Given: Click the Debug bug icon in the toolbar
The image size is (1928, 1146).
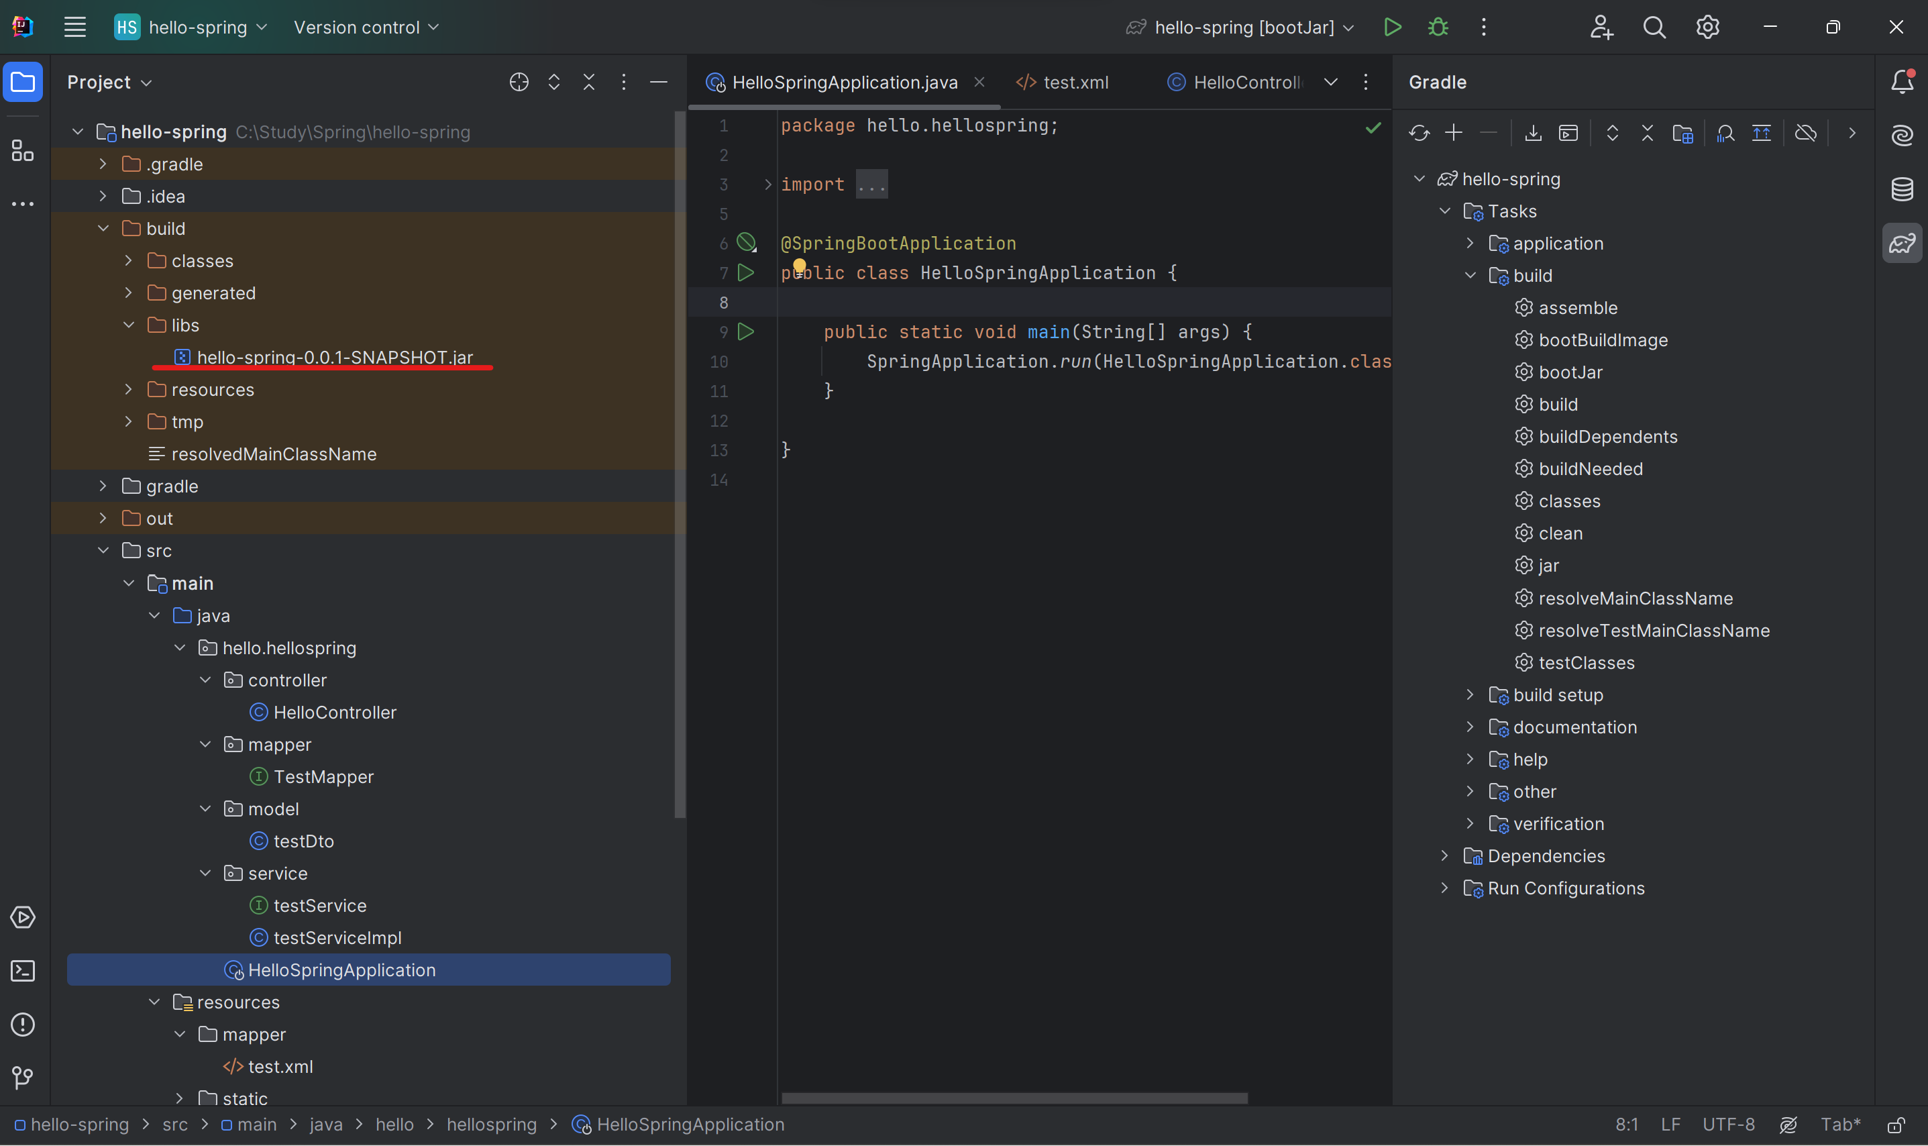Looking at the screenshot, I should pyautogui.click(x=1438, y=27).
